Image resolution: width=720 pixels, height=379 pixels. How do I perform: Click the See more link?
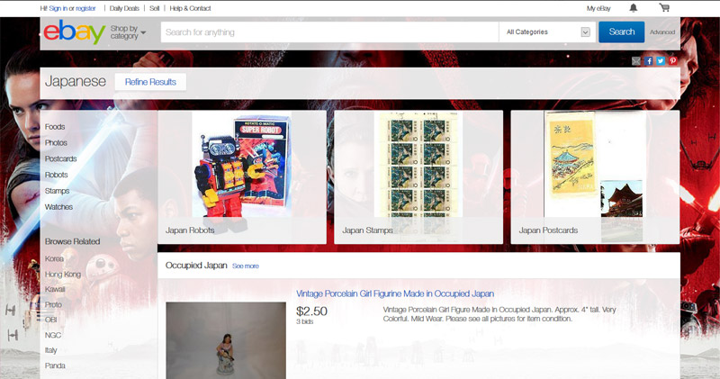[245, 266]
